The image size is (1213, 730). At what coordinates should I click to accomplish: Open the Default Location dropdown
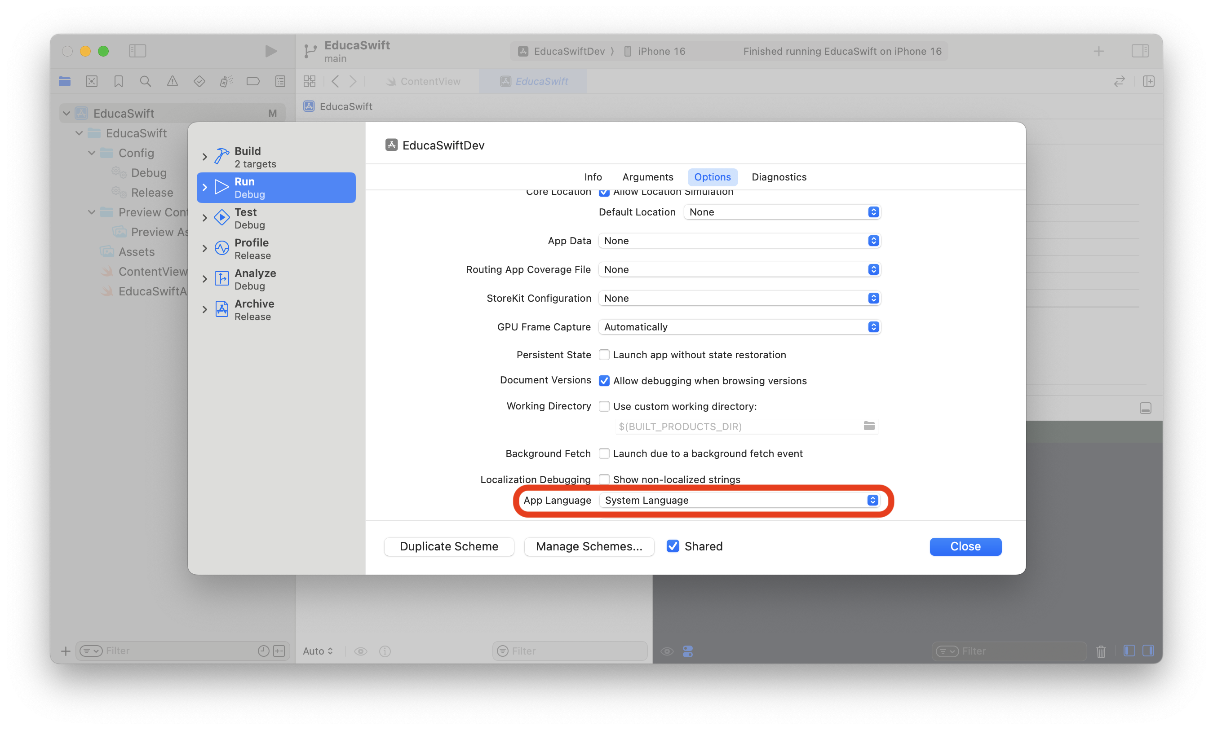(x=782, y=212)
